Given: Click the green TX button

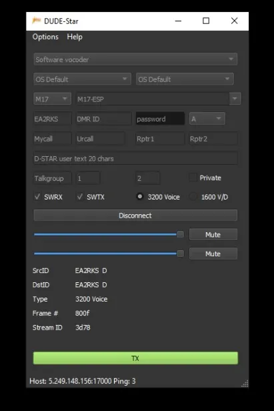Looking at the screenshot, I should point(135,358).
